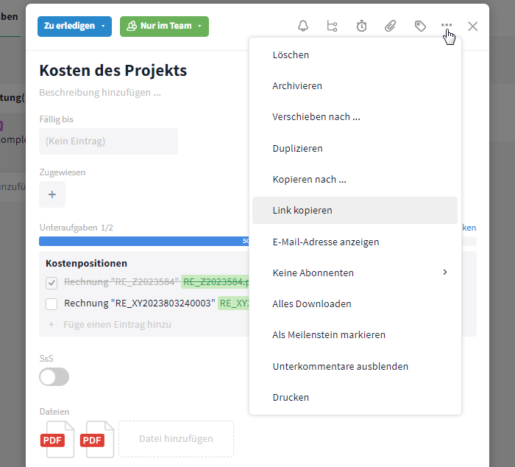The image size is (515, 467).
Task: Click the blue subtask progress bar
Action: coord(144,241)
